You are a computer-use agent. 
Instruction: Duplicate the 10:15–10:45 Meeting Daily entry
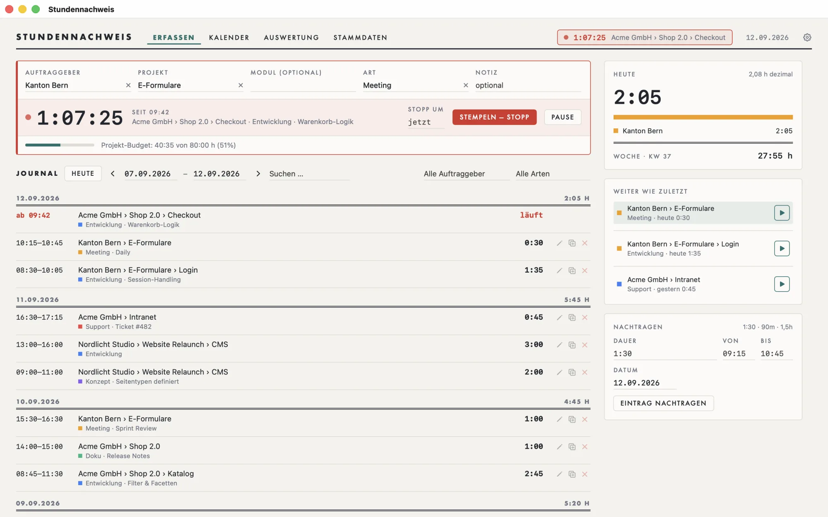tap(572, 243)
